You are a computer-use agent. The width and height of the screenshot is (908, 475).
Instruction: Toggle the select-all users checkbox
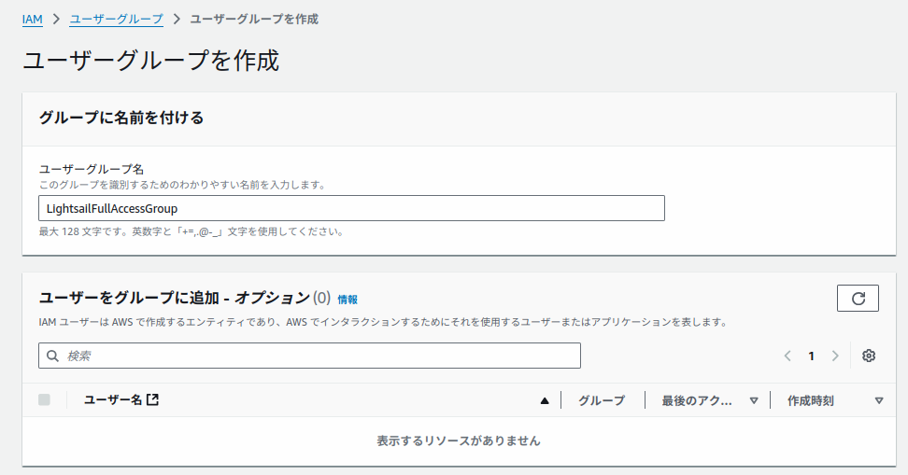point(44,400)
